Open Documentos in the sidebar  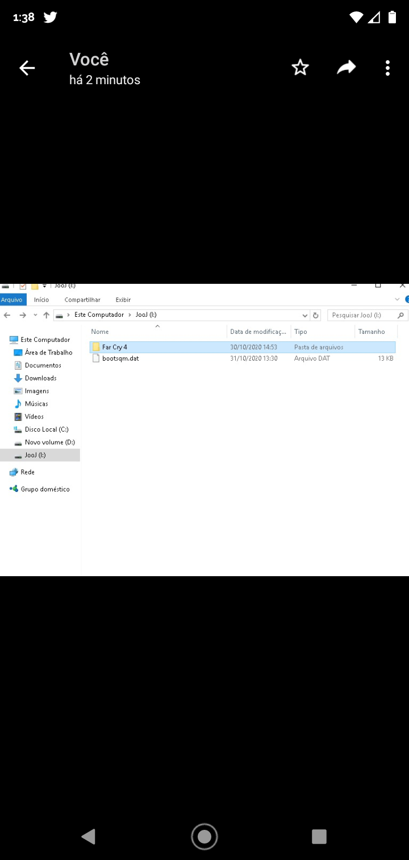tap(37, 365)
